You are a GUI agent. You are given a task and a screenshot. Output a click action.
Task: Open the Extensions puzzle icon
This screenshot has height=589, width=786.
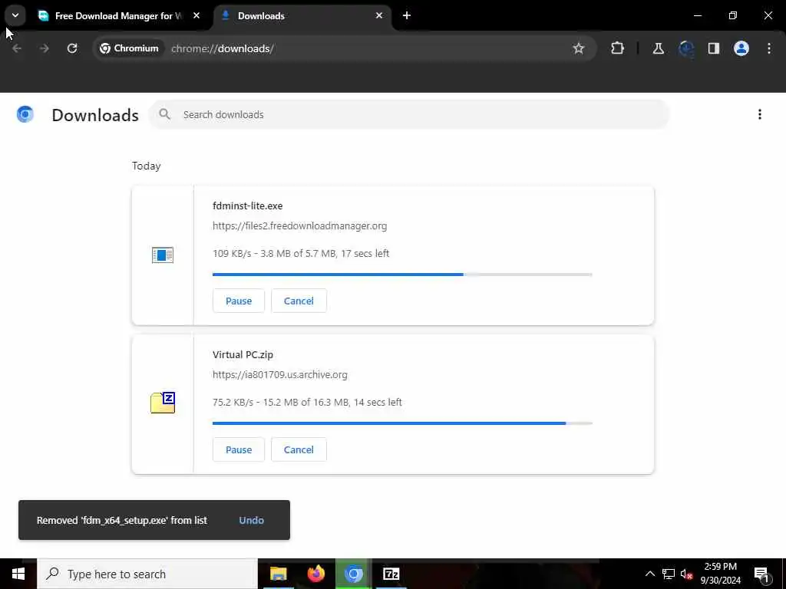coord(618,48)
